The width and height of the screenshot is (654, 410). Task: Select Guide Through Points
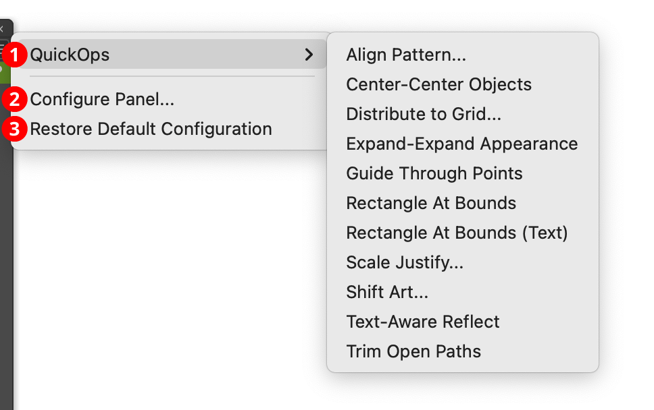point(434,173)
